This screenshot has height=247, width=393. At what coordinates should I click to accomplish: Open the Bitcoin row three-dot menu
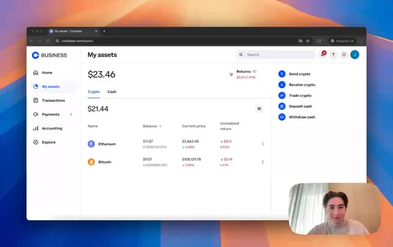pyautogui.click(x=262, y=162)
